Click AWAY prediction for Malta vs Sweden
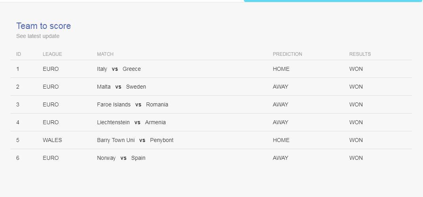Screen dimensions: 423x197 (x=280, y=87)
